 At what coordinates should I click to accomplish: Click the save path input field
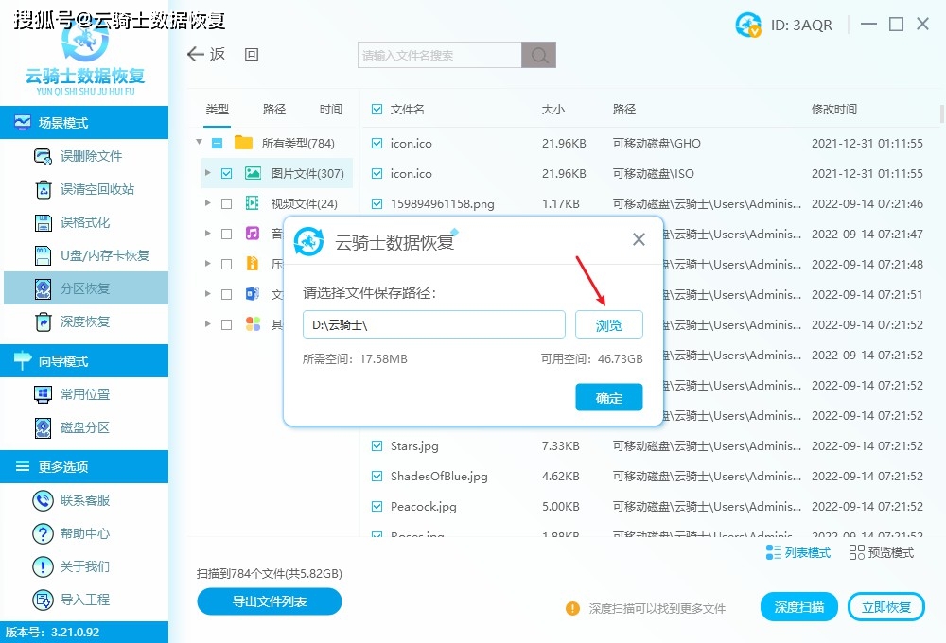(x=433, y=324)
